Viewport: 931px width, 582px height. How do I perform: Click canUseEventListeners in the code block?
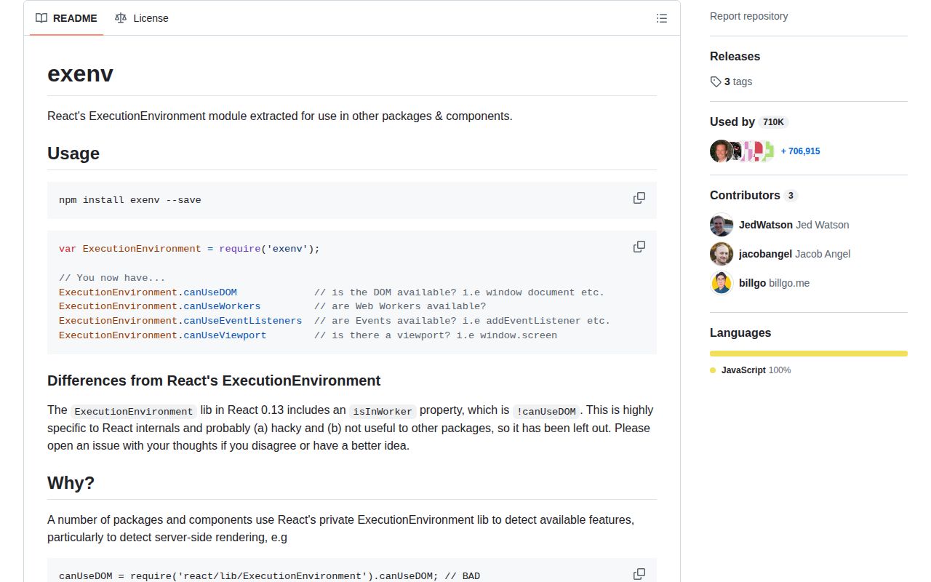tap(242, 321)
